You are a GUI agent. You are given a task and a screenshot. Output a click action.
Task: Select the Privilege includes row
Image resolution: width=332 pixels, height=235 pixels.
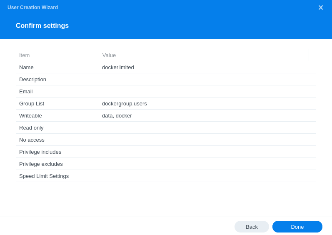pyautogui.click(x=165, y=152)
